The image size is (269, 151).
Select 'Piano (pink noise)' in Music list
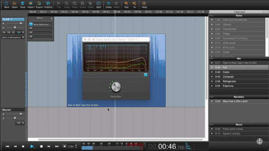pyautogui.click(x=239, y=129)
